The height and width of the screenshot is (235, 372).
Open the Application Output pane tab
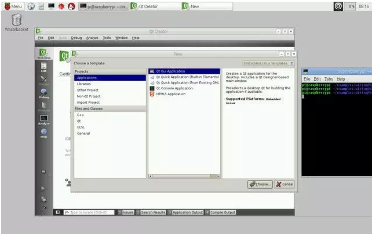pos(187,212)
